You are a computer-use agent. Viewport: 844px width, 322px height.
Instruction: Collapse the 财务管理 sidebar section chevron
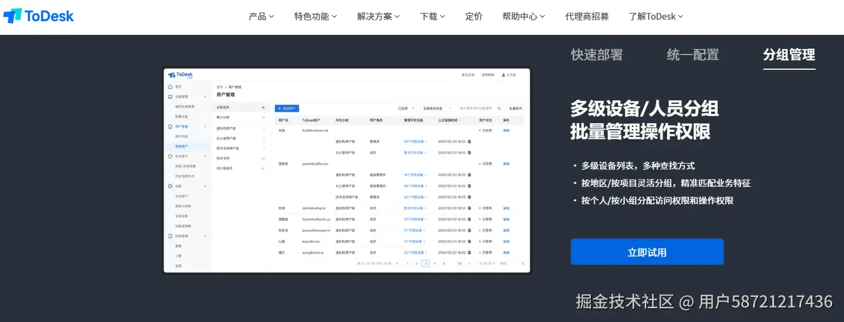coord(205,236)
